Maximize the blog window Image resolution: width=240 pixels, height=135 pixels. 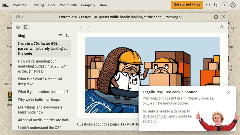tap(216, 17)
